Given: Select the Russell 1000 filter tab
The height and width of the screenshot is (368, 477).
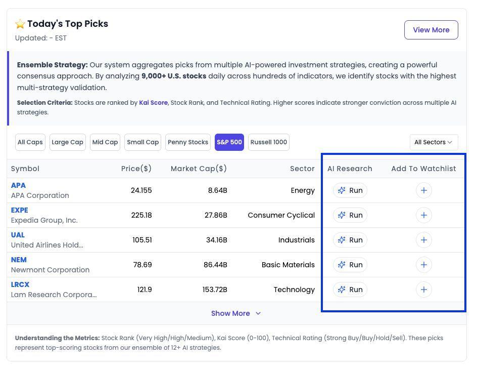Looking at the screenshot, I should tap(269, 142).
